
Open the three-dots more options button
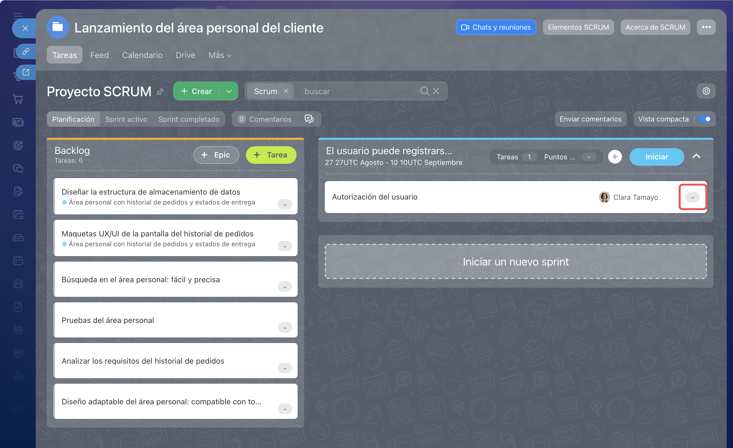[x=706, y=27]
